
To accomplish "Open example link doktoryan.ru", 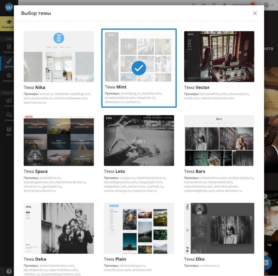I will coord(114,102).
